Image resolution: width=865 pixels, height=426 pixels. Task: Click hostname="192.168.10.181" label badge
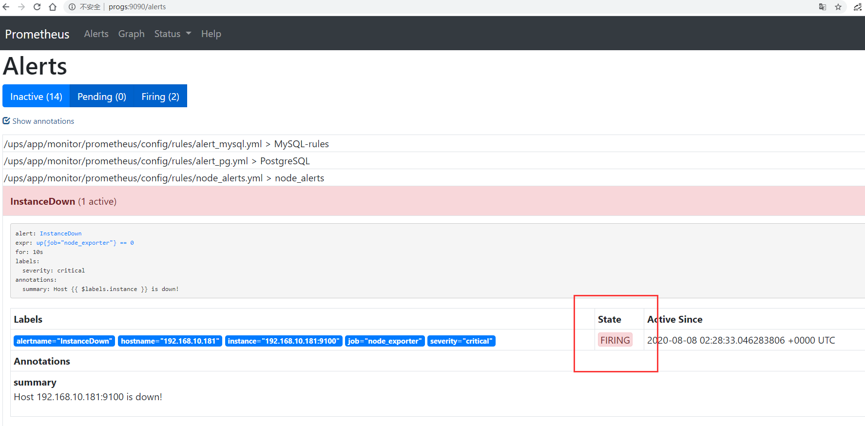click(170, 341)
